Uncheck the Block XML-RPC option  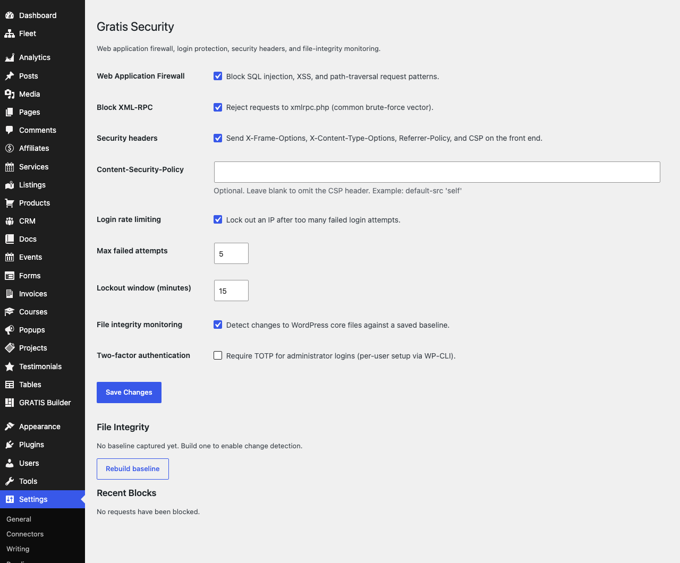218,107
